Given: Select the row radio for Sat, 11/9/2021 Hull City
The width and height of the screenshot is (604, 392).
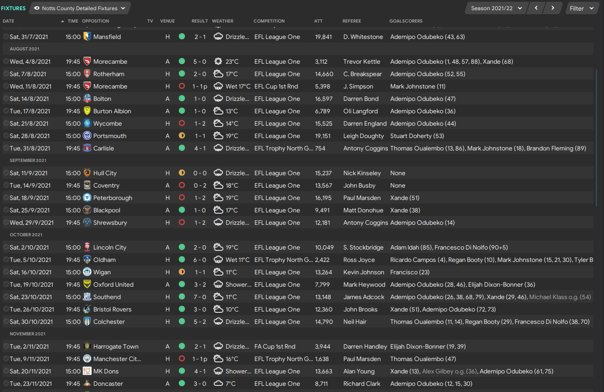Looking at the screenshot, I should click(6, 173).
